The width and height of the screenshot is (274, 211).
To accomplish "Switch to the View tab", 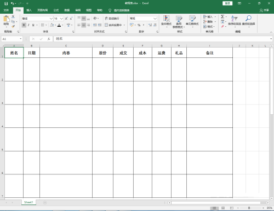I will [89, 10].
